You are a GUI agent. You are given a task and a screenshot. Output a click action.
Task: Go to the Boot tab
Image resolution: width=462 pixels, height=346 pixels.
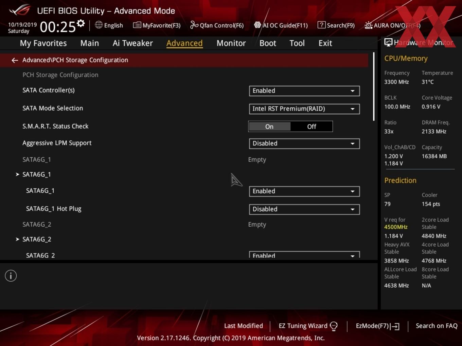pos(268,43)
